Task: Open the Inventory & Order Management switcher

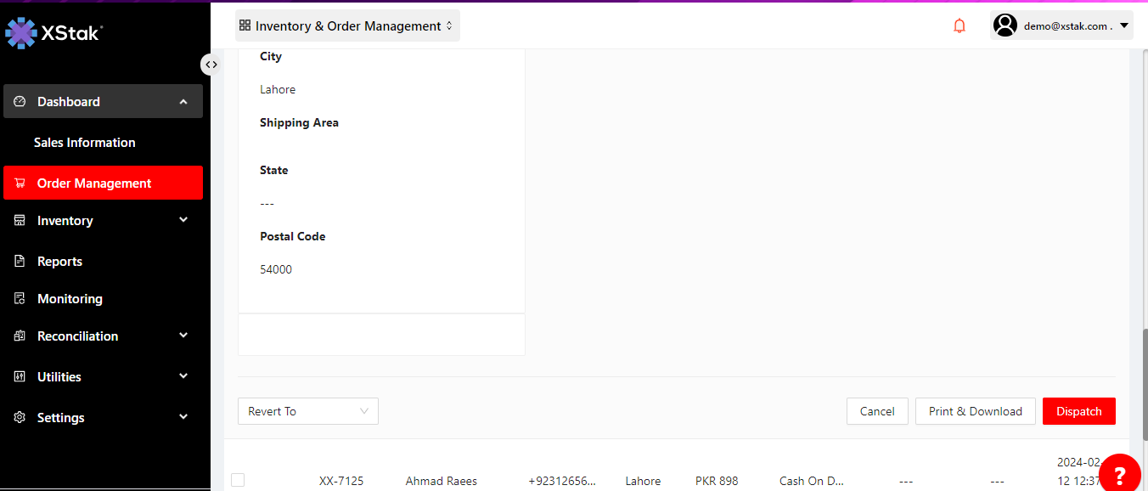Action: pos(347,26)
